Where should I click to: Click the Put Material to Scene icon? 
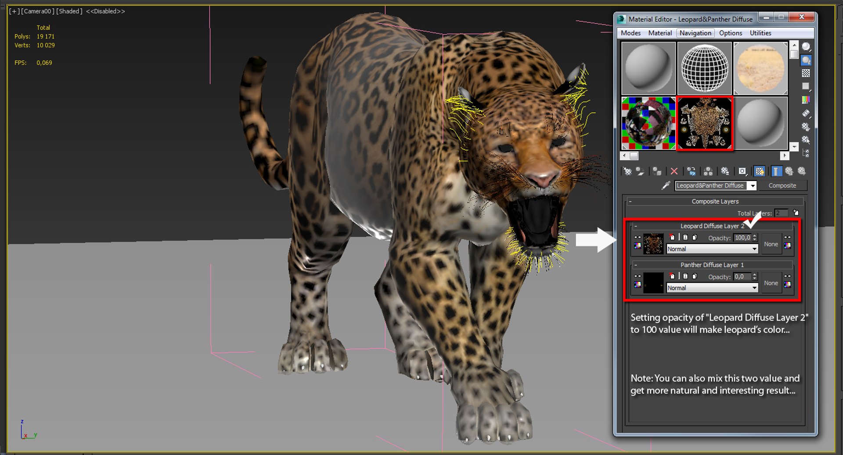coord(640,171)
